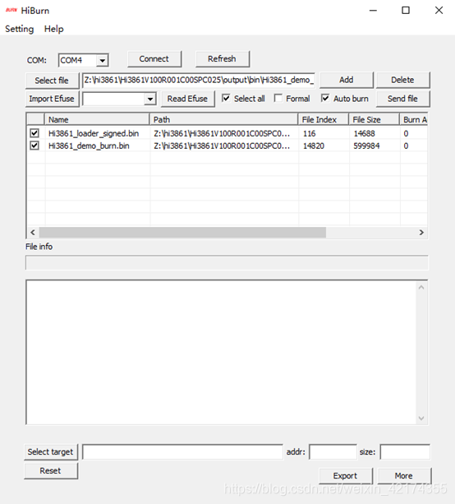This screenshot has height=504, width=455.
Task: Click the Read Efuse button
Action: coord(187,99)
